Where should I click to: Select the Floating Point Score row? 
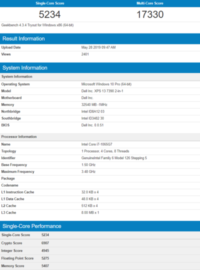[100, 258]
